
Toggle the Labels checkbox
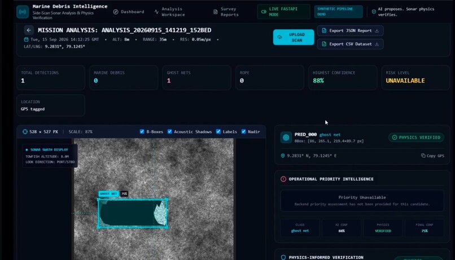point(218,131)
